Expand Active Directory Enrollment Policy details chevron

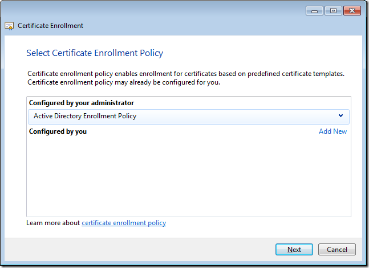pyautogui.click(x=340, y=116)
